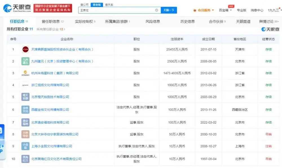
Task: Click the 米络星集团 logo in row three
Action: 25,73
